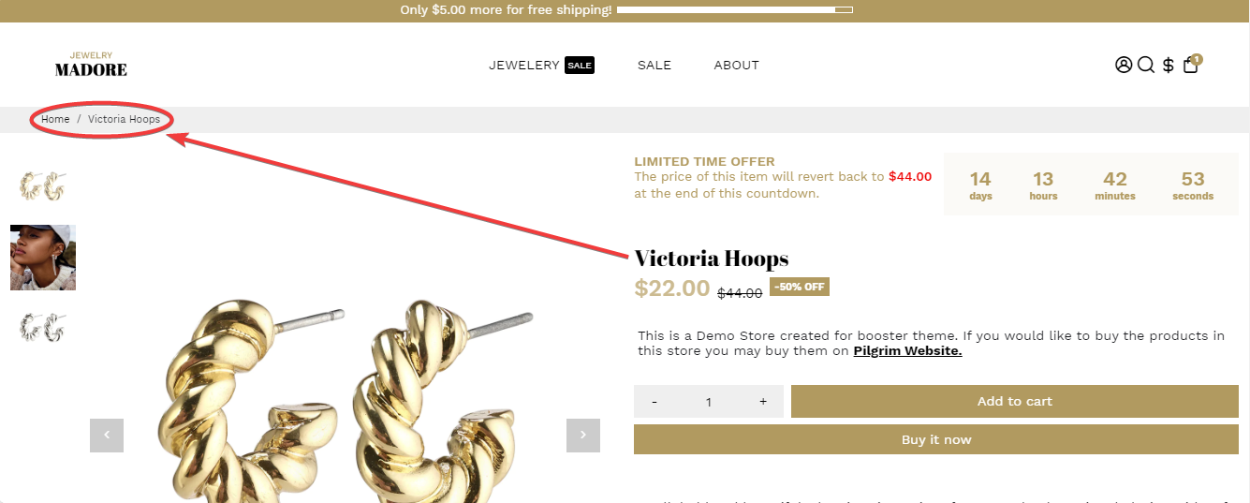This screenshot has width=1250, height=503.
Task: Decrease quantity with minus button
Action: (654, 401)
